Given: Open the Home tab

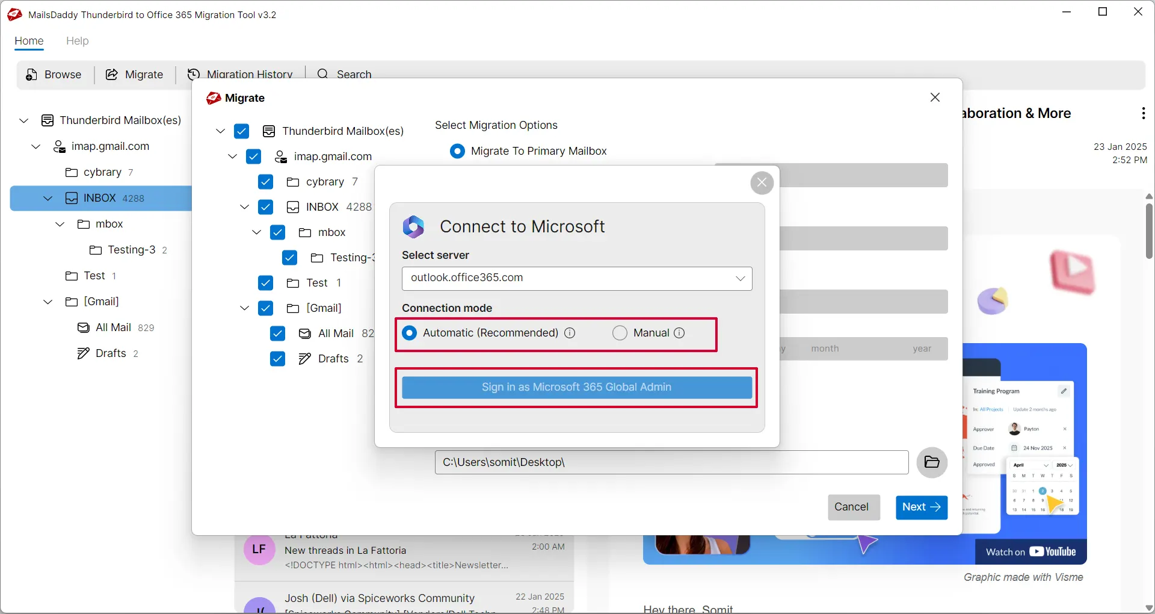Looking at the screenshot, I should [x=28, y=41].
